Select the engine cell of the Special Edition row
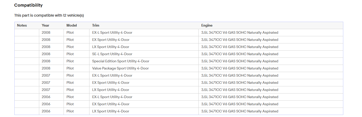This screenshot has width=362, height=117. pyautogui.click(x=271, y=61)
